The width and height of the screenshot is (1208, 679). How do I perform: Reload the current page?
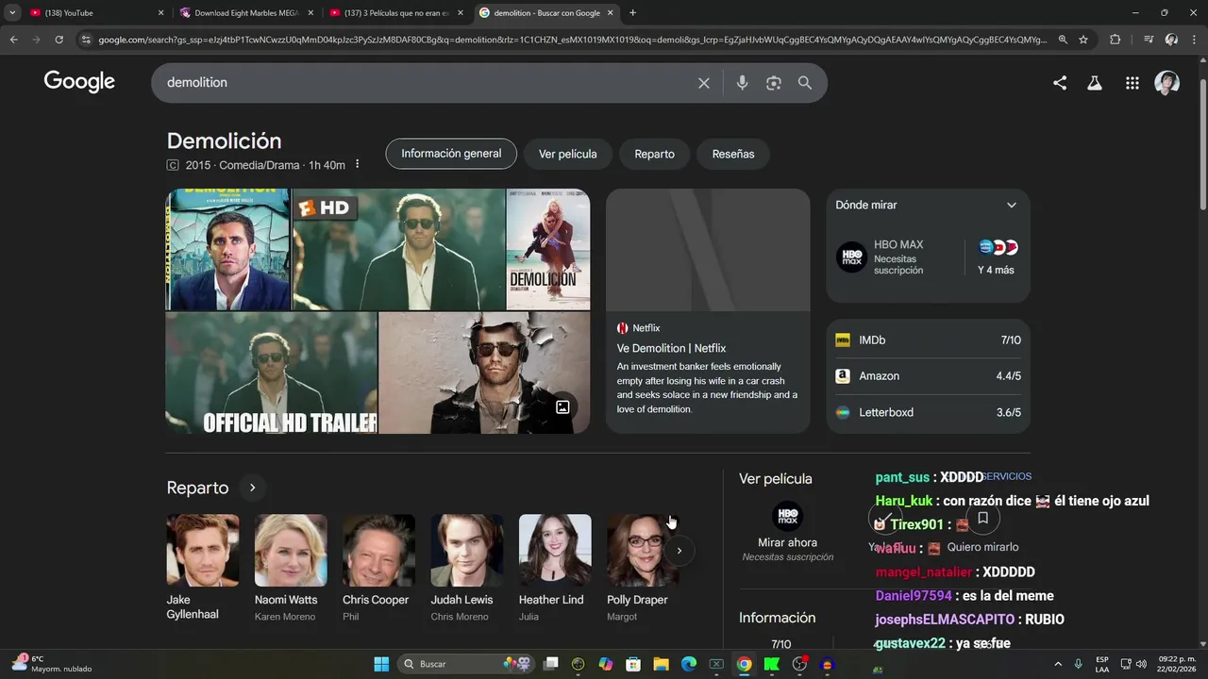tap(59, 40)
